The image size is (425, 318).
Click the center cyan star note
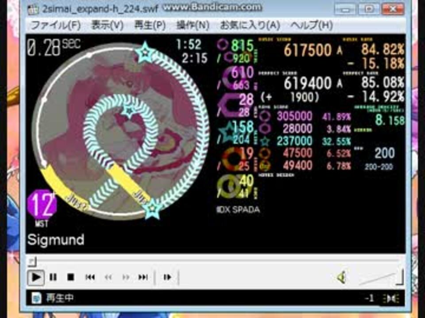click(x=129, y=110)
